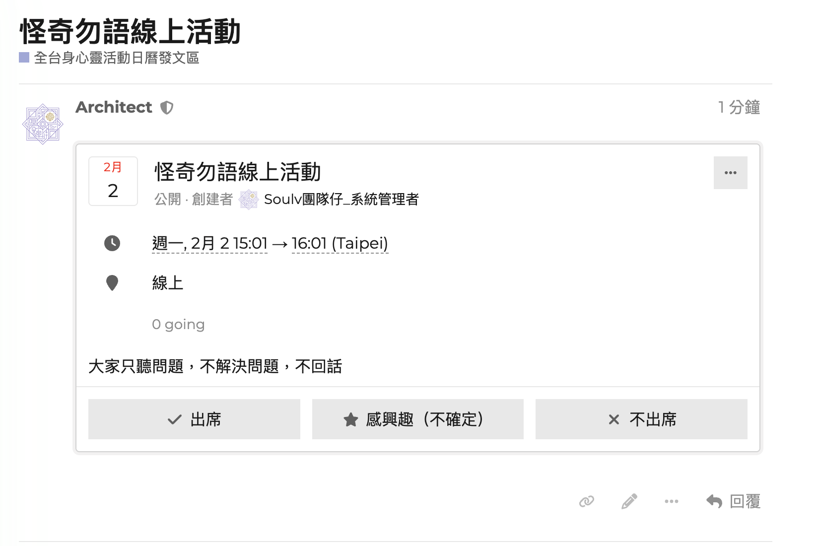Click the clock icon beside event time
819x546 pixels.
112,243
